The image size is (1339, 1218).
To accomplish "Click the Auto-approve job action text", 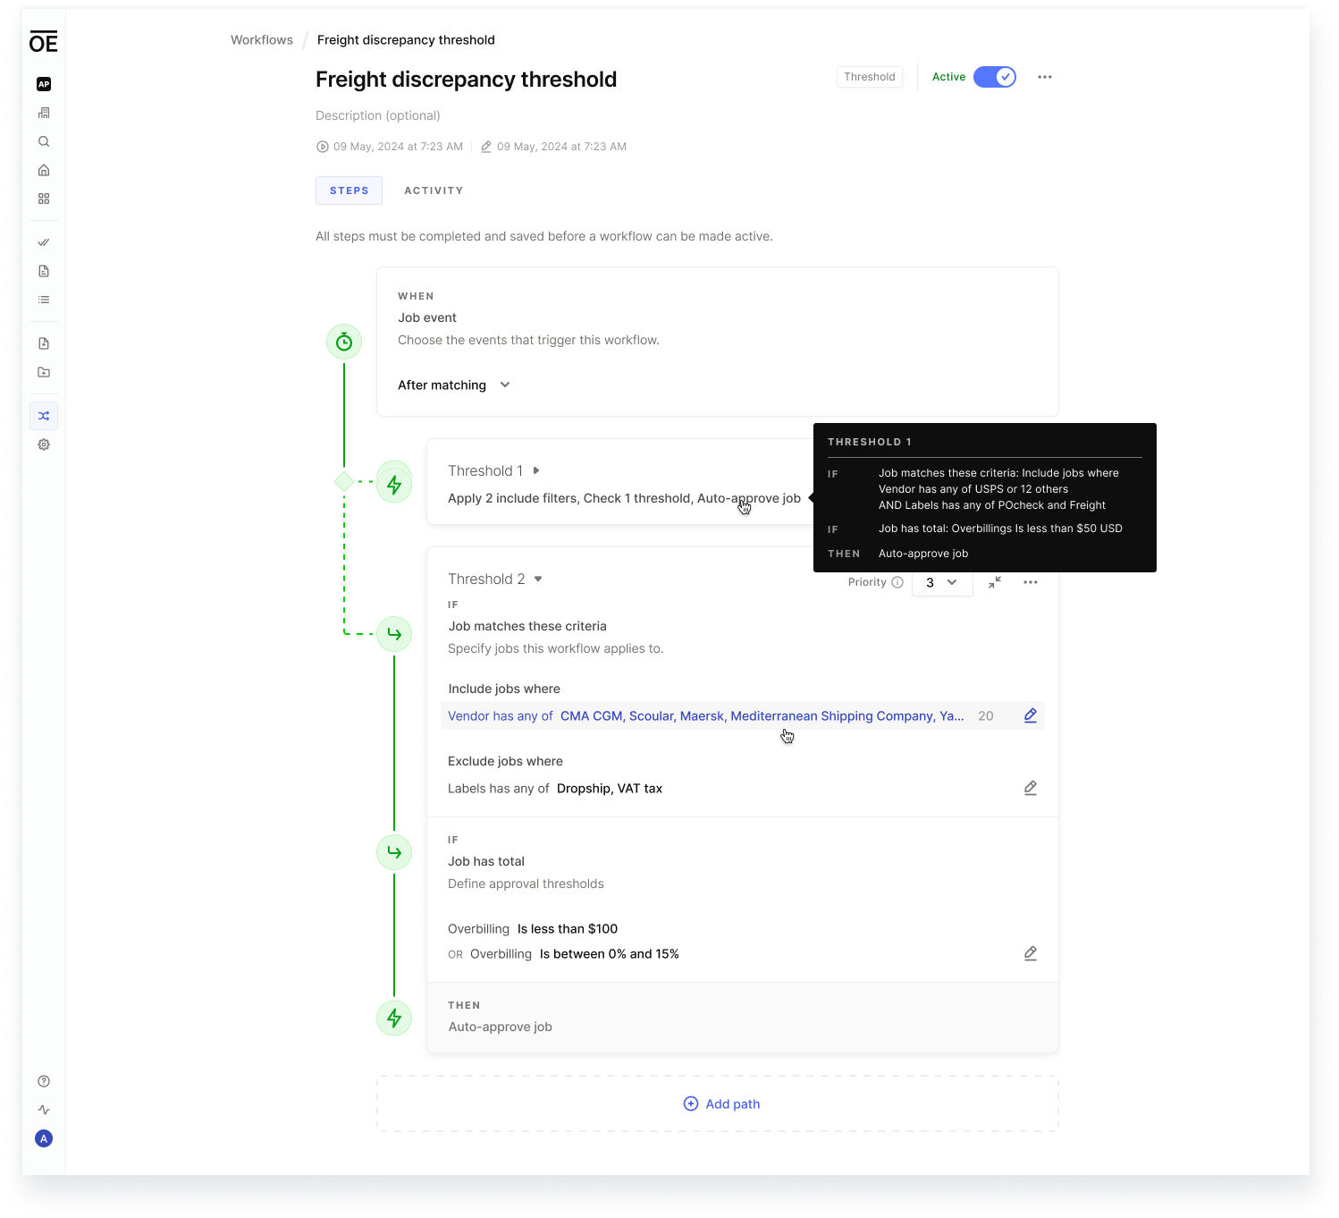I will pyautogui.click(x=501, y=1027).
